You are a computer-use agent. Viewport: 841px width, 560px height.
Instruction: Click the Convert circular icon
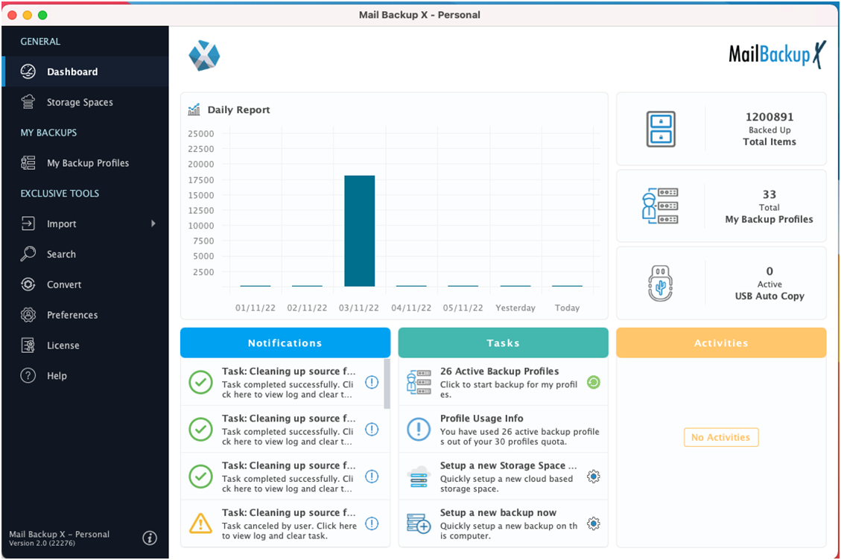click(x=28, y=284)
